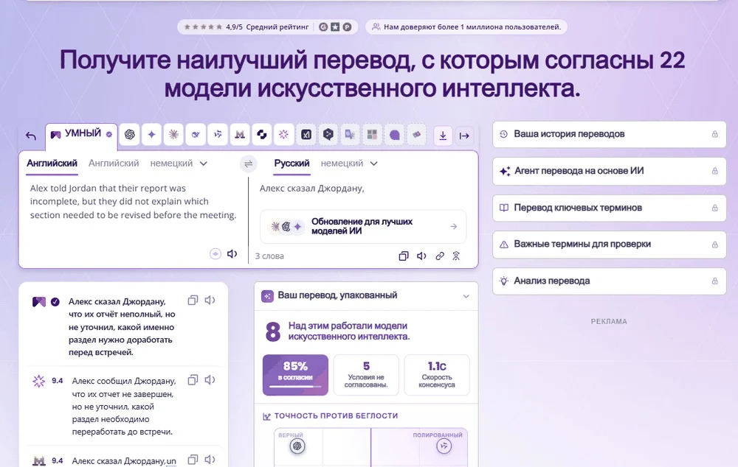Select Русский as target language
The height and width of the screenshot is (467, 738).
[x=292, y=164]
